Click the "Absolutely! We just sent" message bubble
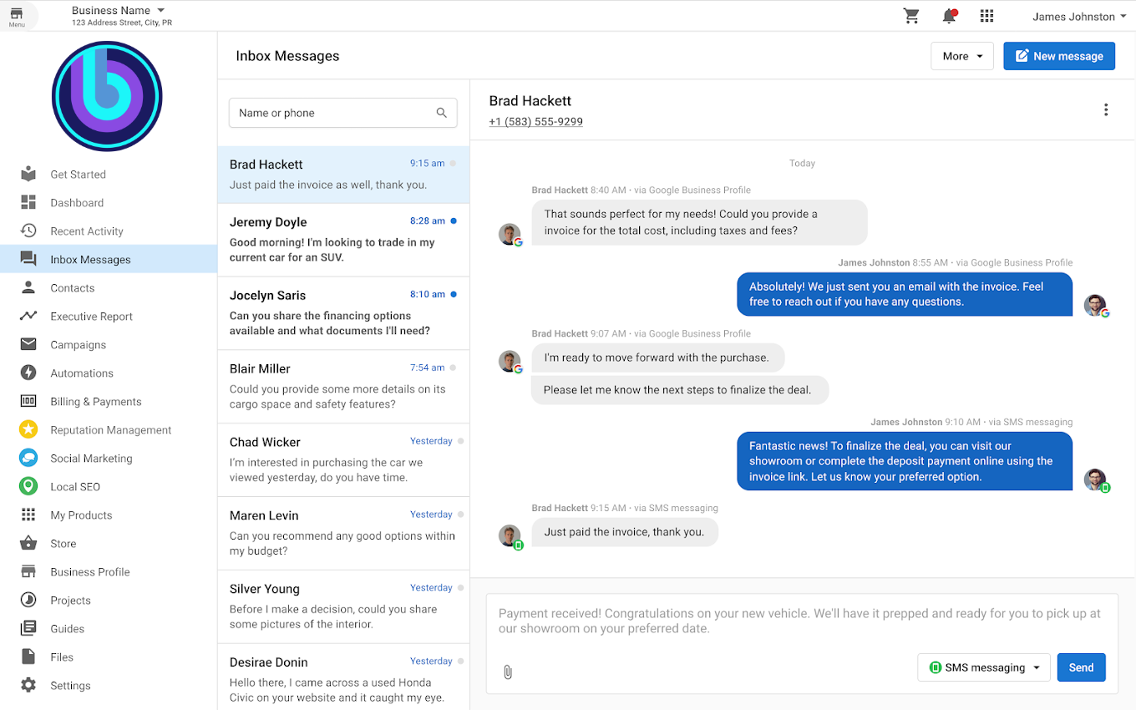This screenshot has height=710, width=1136. pos(905,294)
